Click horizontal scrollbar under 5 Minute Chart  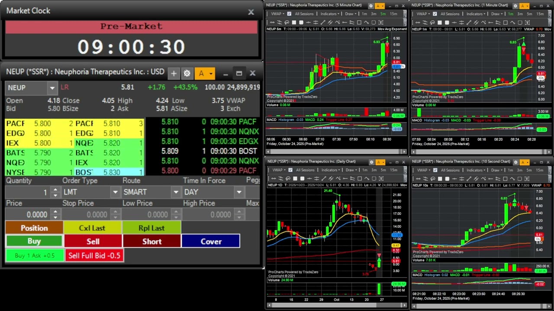336,152
